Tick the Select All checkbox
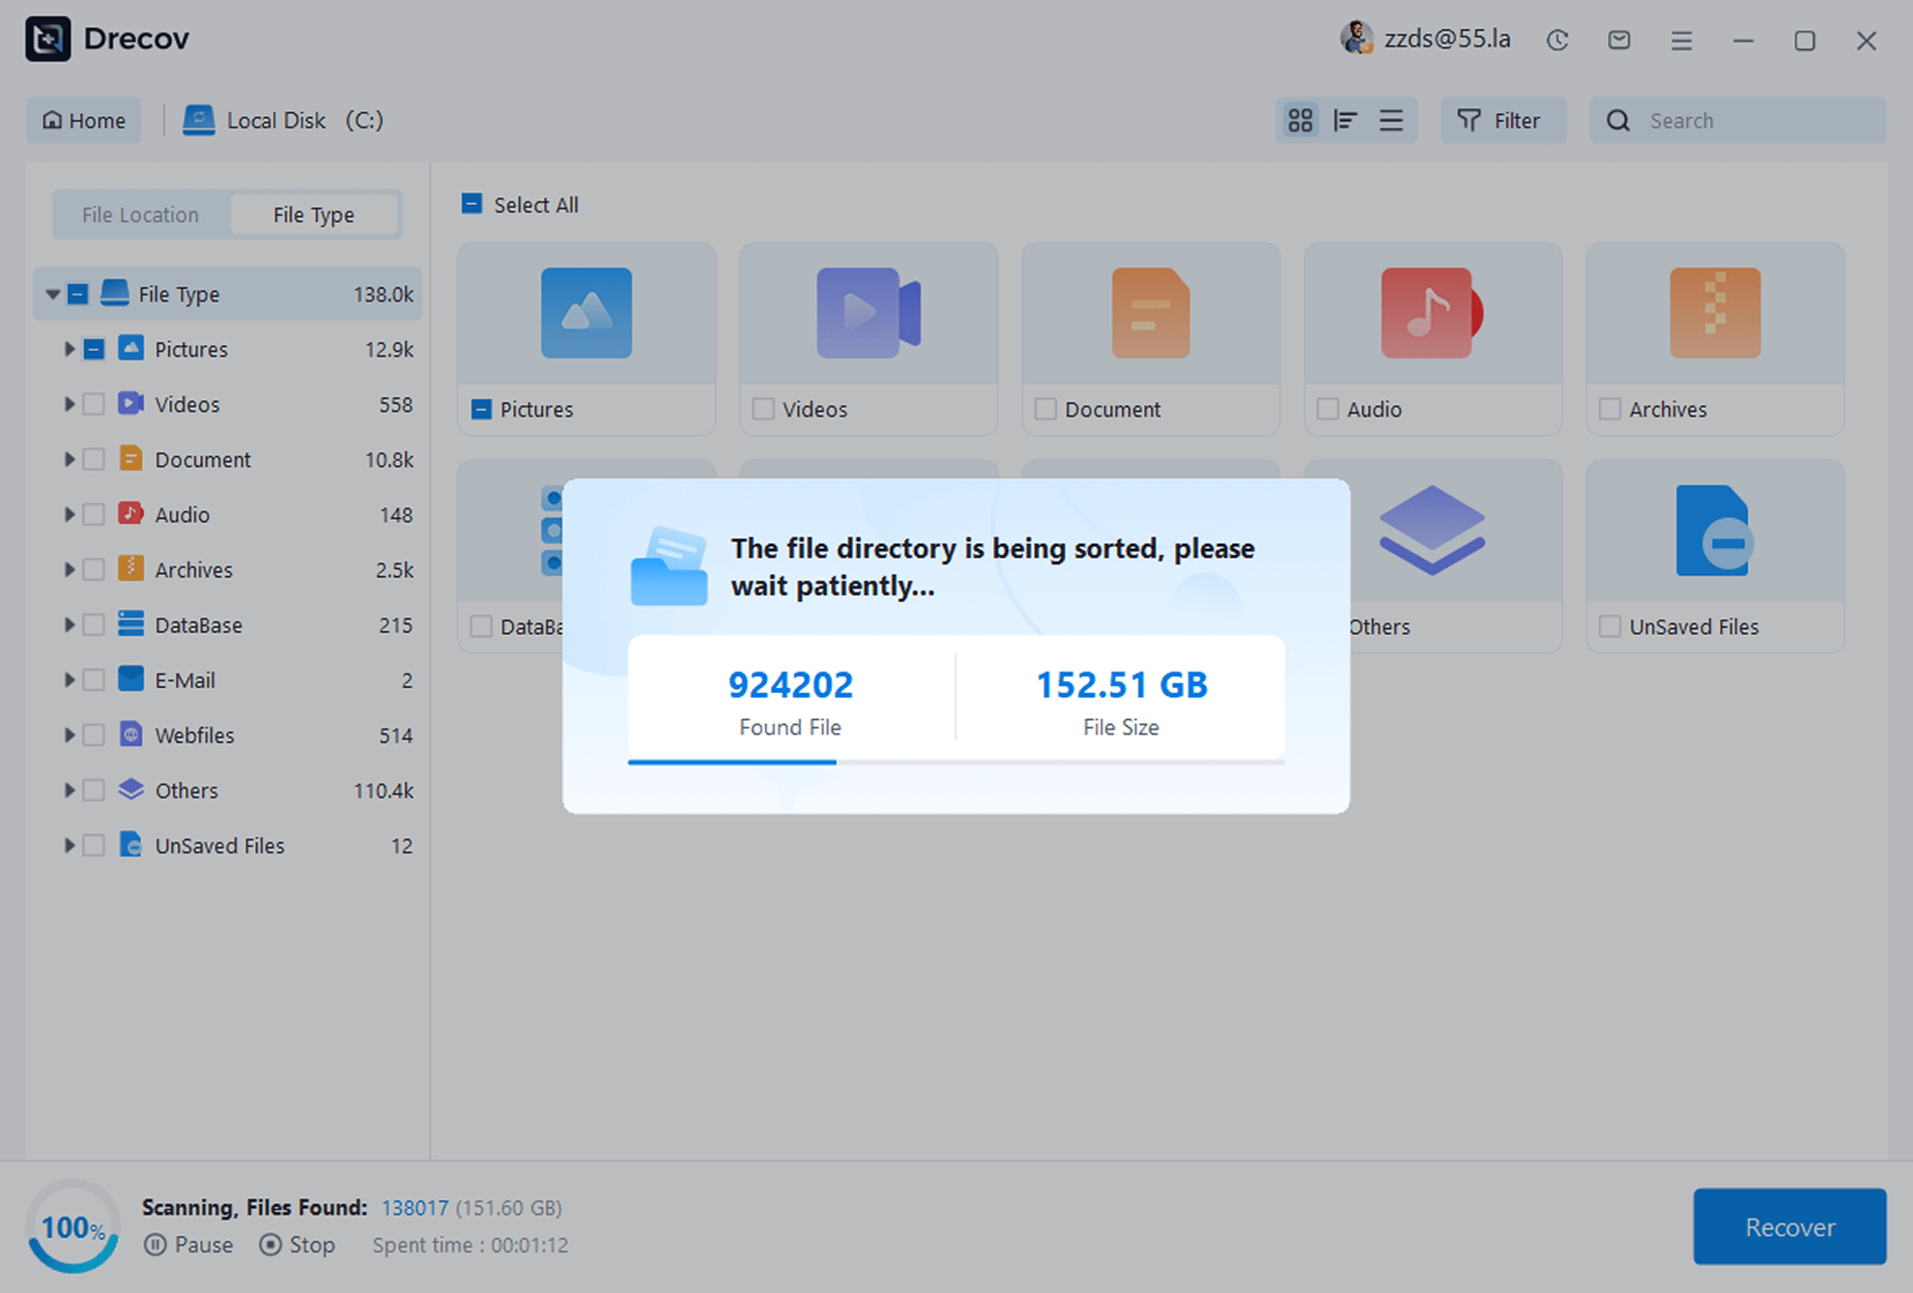 (471, 204)
